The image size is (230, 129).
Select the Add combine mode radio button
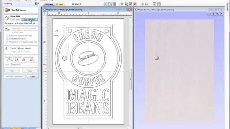[x=12, y=60]
